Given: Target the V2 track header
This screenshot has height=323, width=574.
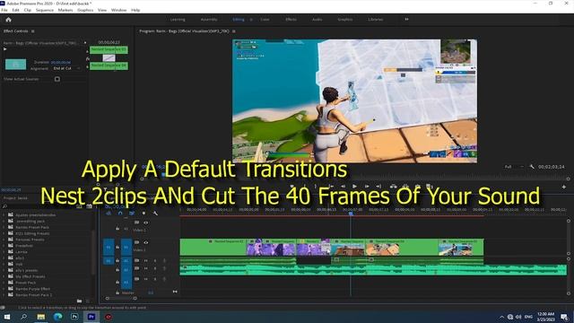Looking at the screenshot, I should coord(126,229).
